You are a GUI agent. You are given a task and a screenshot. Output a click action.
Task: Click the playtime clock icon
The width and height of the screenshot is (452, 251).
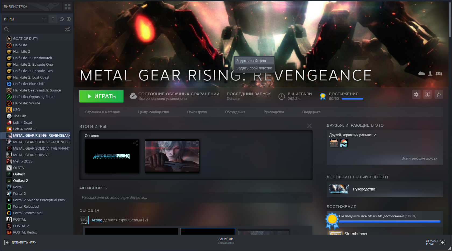[x=281, y=96]
